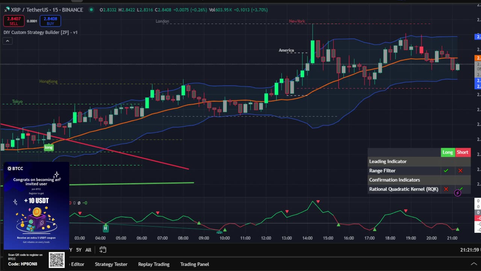Click the green H marker on oscillator
The height and width of the screenshot is (271, 481).
pos(106,228)
